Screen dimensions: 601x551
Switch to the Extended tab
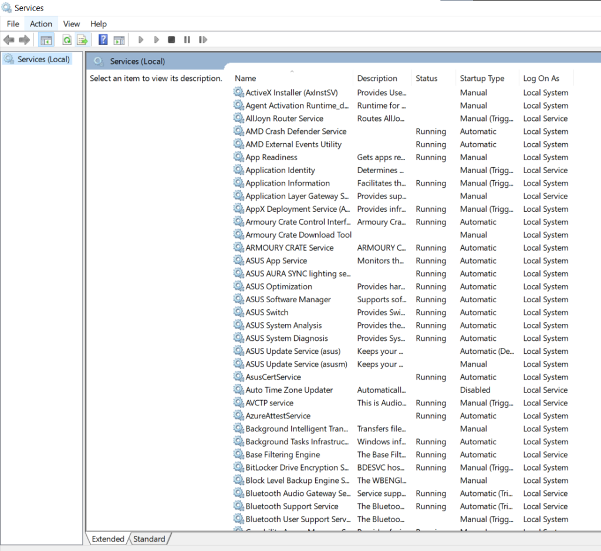tap(108, 539)
